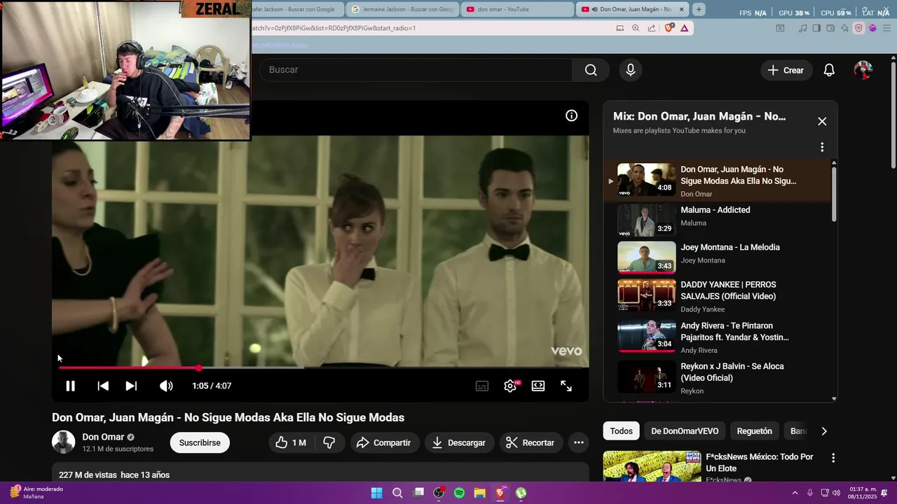Click the Recortar clip button
This screenshot has height=504, width=897.
[530, 442]
